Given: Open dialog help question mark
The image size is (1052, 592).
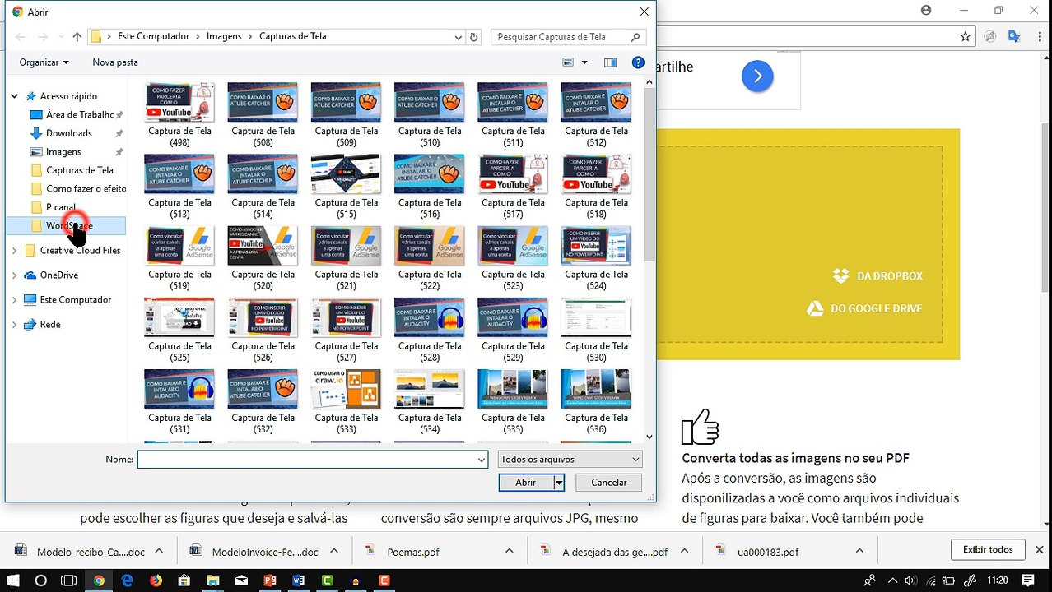Looking at the screenshot, I should pos(638,62).
